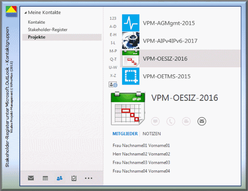Viewport: 248px width, 191px height.
Task: Click the Meine Kontakte header label
Action: coord(45,13)
